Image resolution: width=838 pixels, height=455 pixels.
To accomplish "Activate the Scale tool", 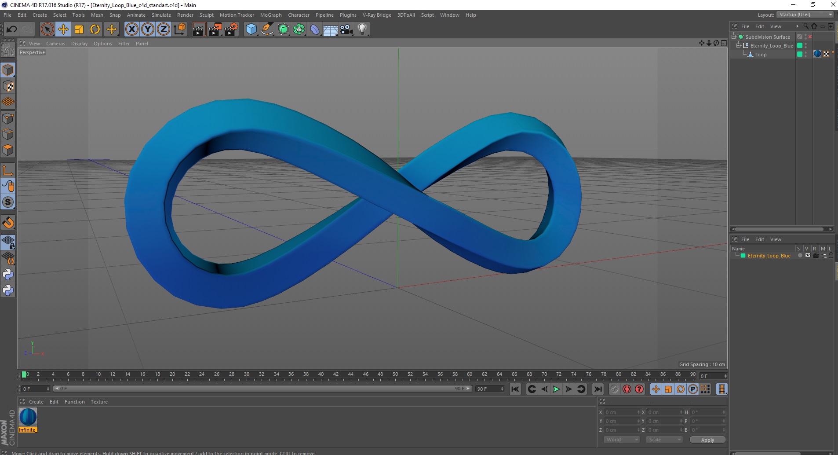I will tap(79, 29).
